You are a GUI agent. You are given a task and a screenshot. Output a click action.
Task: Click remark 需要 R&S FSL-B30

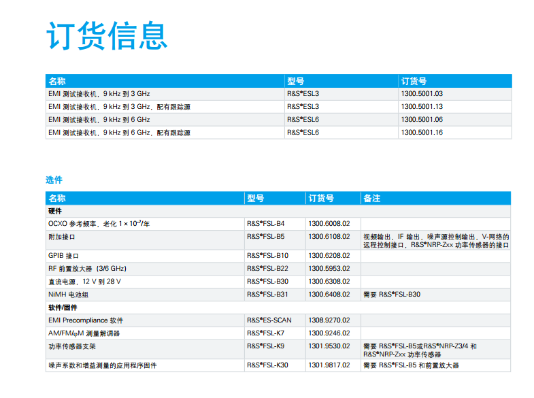(x=392, y=295)
